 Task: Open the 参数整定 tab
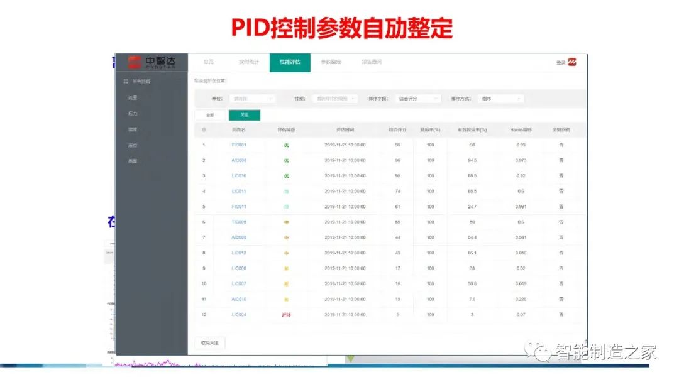click(x=331, y=62)
